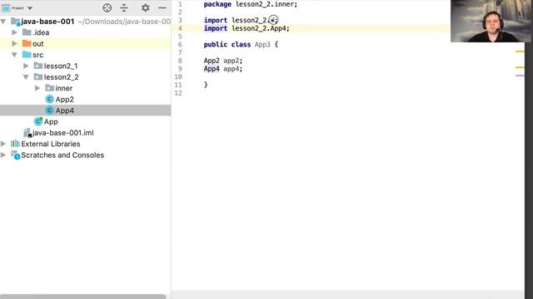
Task: Click the External Libraries icon
Action: [x=15, y=144]
